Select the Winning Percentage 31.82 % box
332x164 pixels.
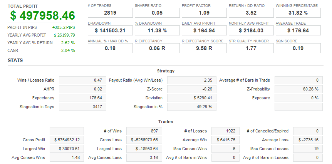point(298,13)
